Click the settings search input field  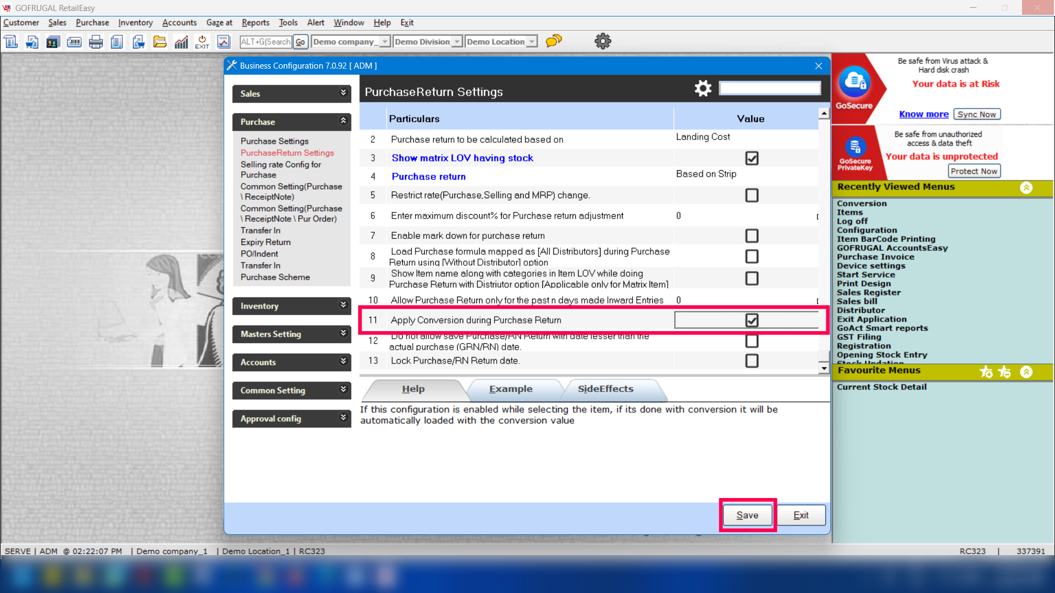point(769,88)
